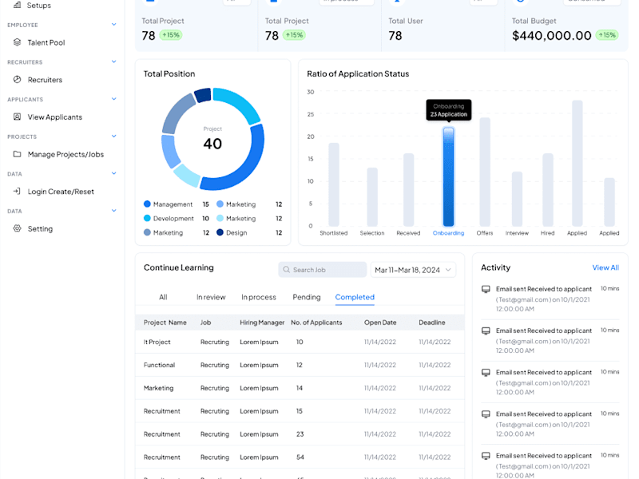Screen dimensions: 639x479
Task: Switch to the In review tab
Action: [211, 297]
